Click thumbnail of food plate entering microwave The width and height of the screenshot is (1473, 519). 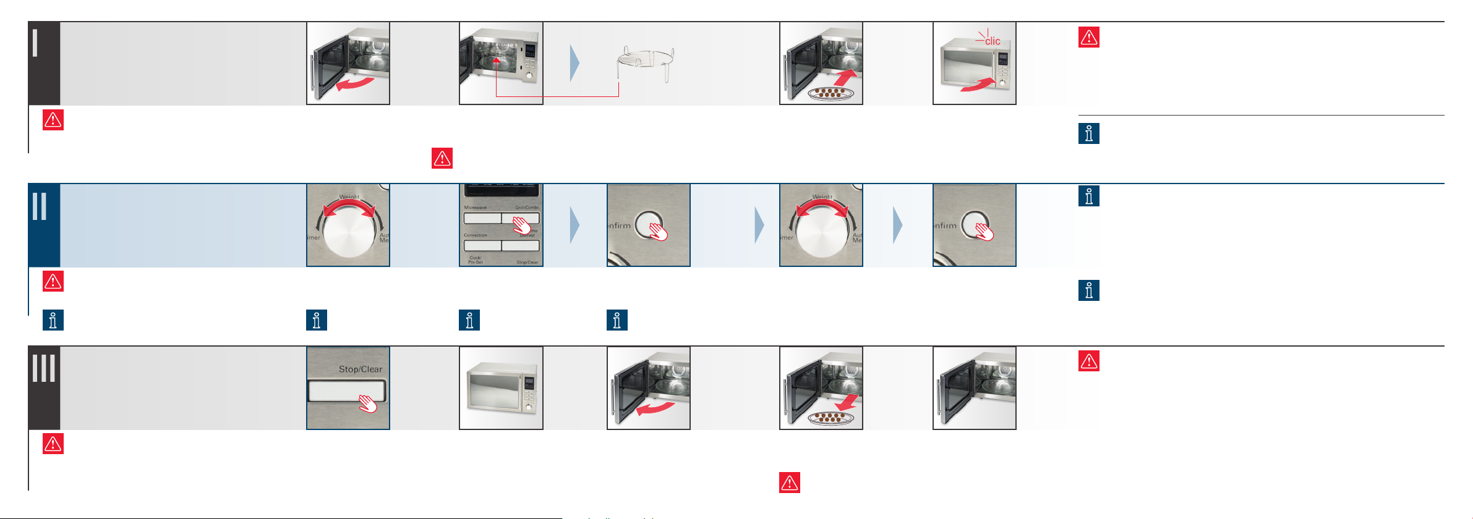[821, 63]
